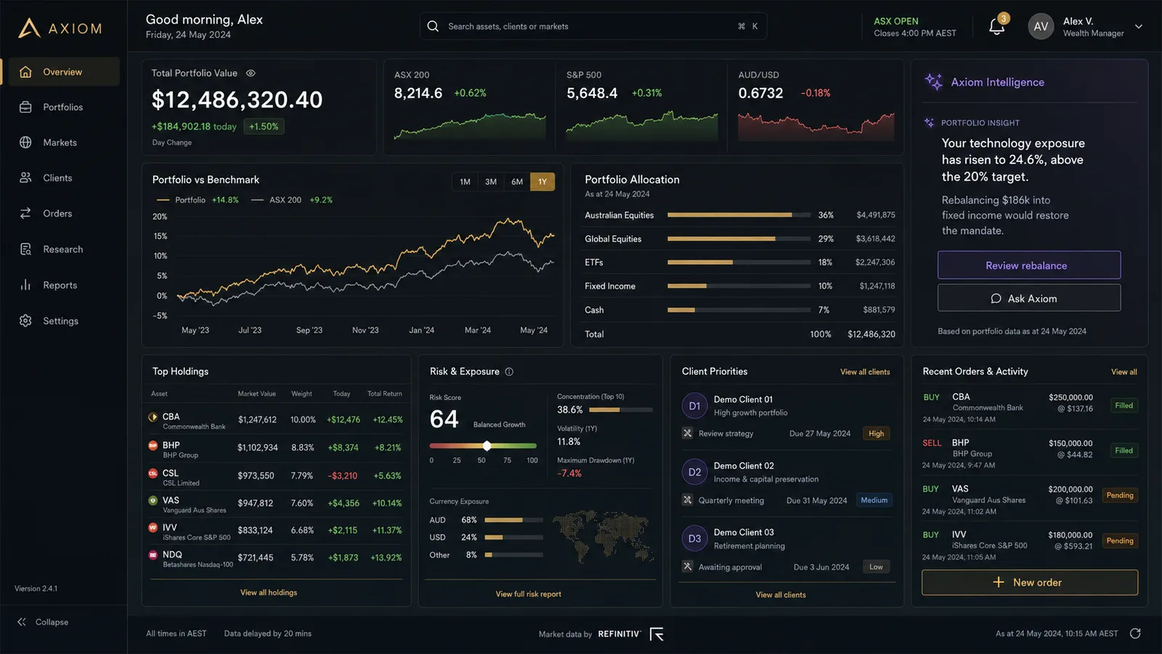Click the search assets input field
The image size is (1162, 654).
tap(593, 26)
